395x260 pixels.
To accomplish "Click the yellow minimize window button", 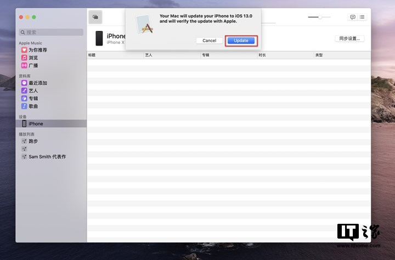I will pos(27,17).
